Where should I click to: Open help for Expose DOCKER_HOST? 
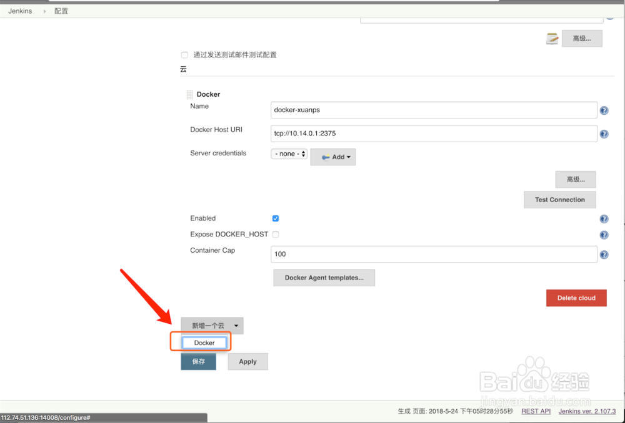click(604, 235)
